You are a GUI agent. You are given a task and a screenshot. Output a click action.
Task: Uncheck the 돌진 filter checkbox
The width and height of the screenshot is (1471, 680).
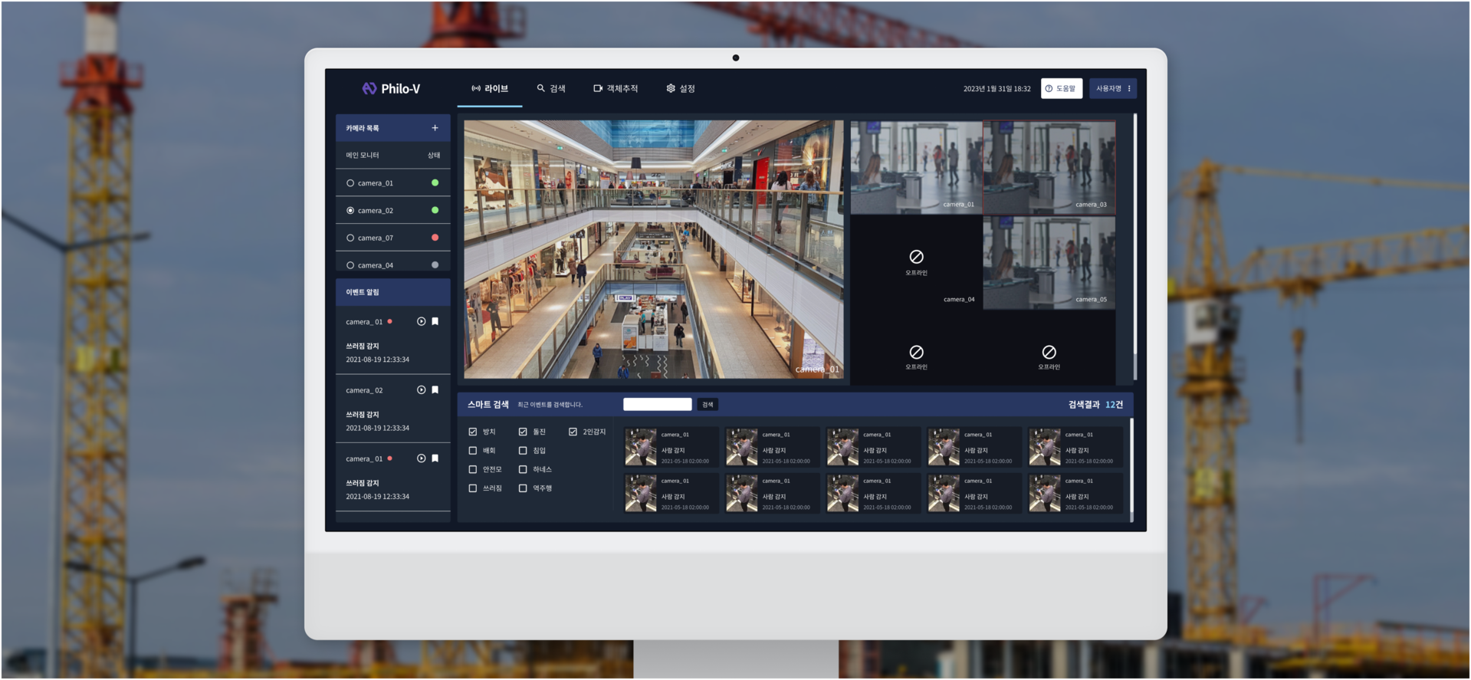coord(523,432)
